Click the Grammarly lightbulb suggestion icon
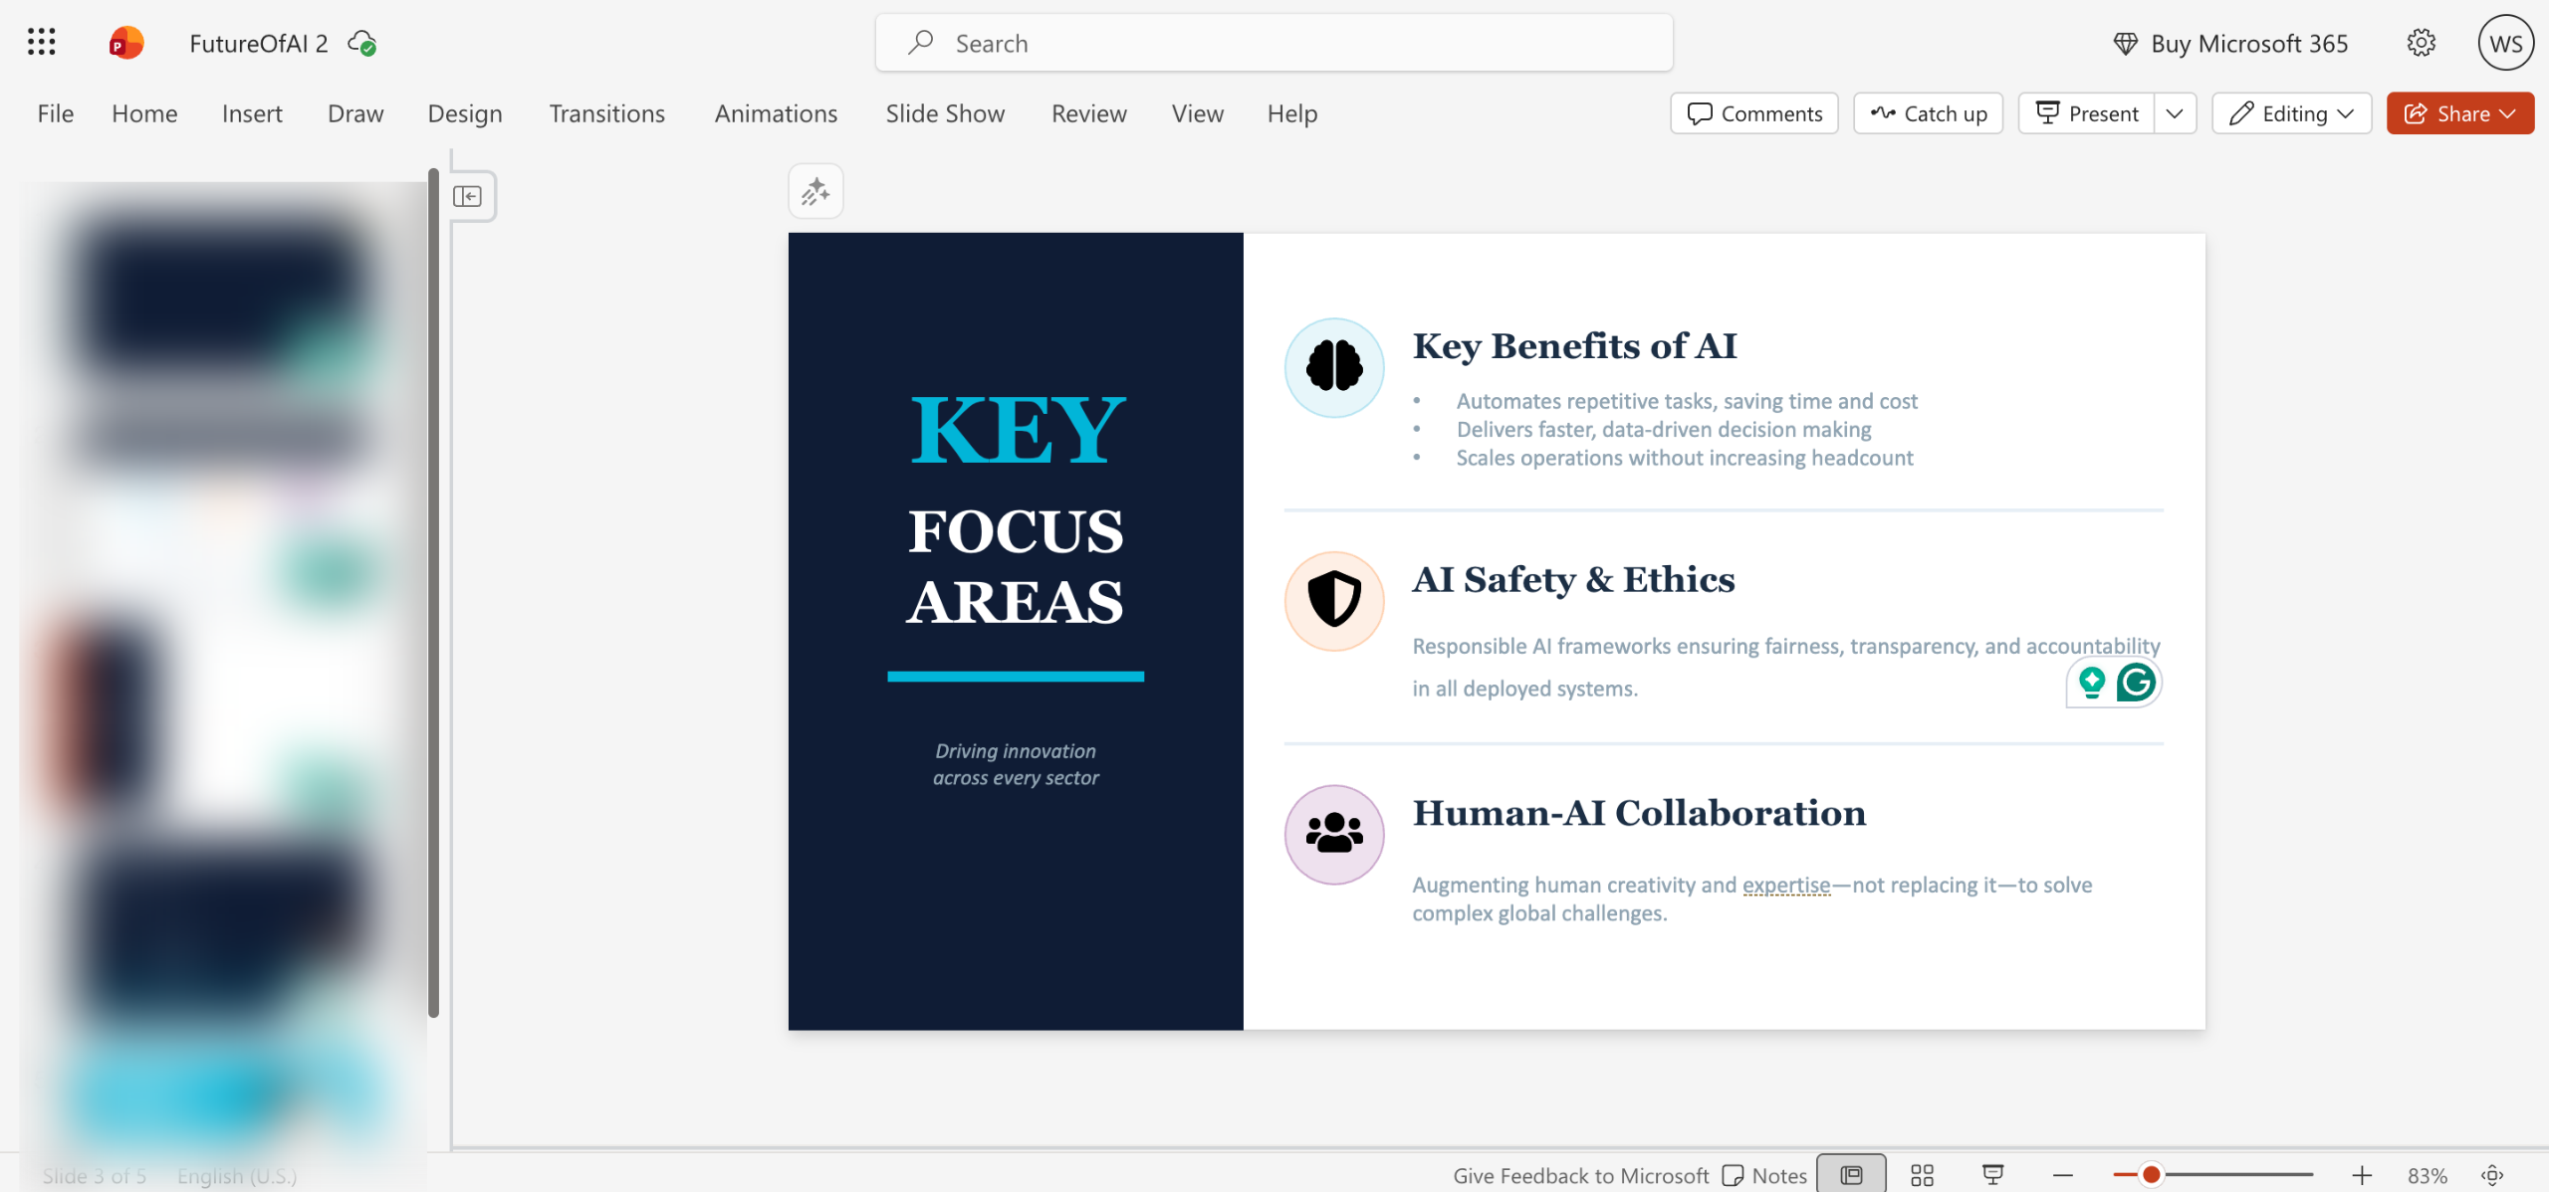The height and width of the screenshot is (1192, 2549). click(2091, 683)
